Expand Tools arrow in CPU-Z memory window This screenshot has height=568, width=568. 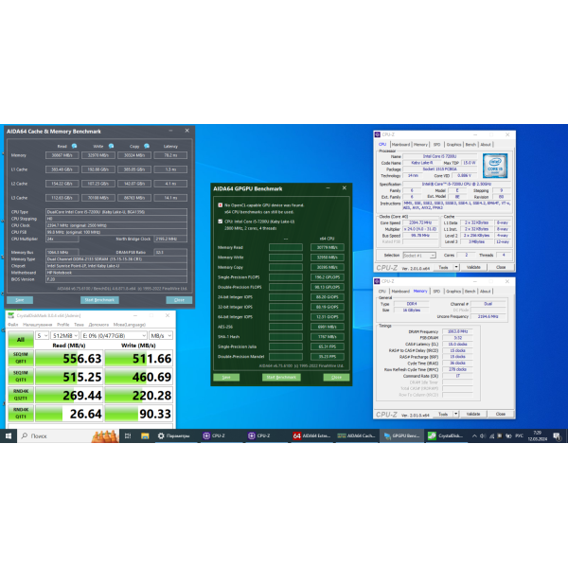click(x=456, y=414)
